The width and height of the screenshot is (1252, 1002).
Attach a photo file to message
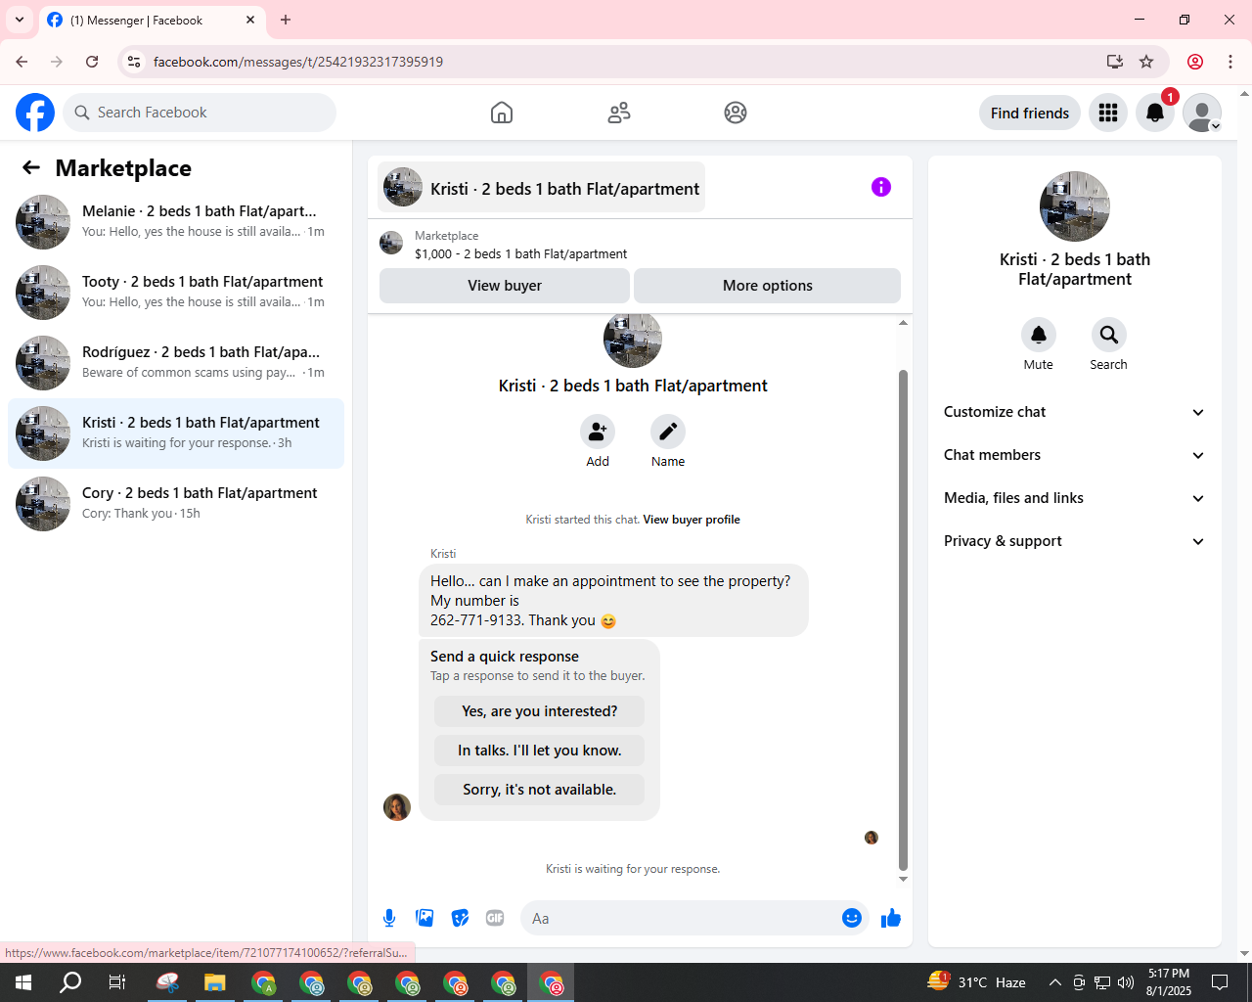(x=425, y=918)
